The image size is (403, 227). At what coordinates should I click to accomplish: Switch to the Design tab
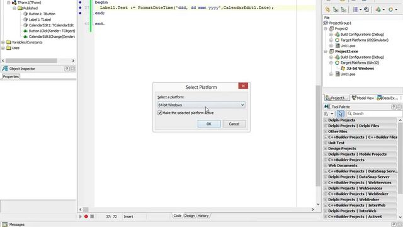click(x=190, y=216)
